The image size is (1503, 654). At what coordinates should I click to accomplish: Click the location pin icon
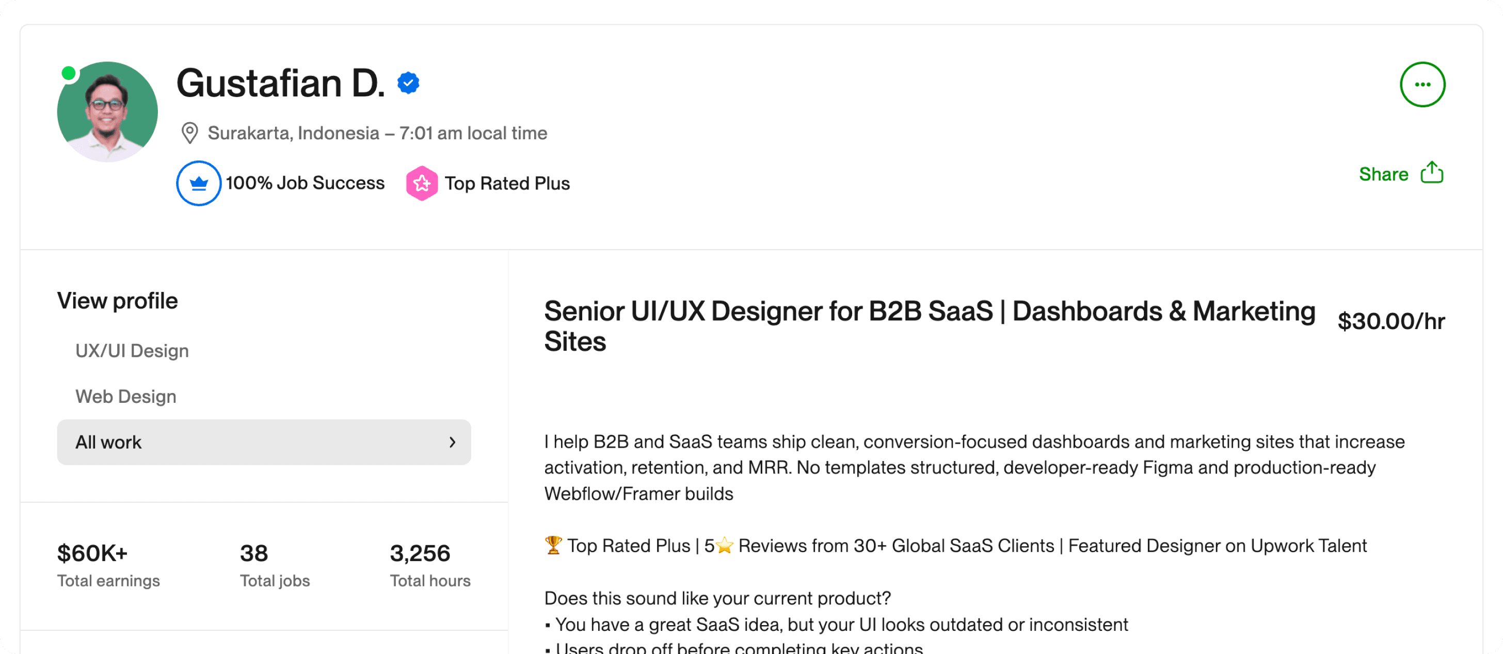(x=189, y=133)
